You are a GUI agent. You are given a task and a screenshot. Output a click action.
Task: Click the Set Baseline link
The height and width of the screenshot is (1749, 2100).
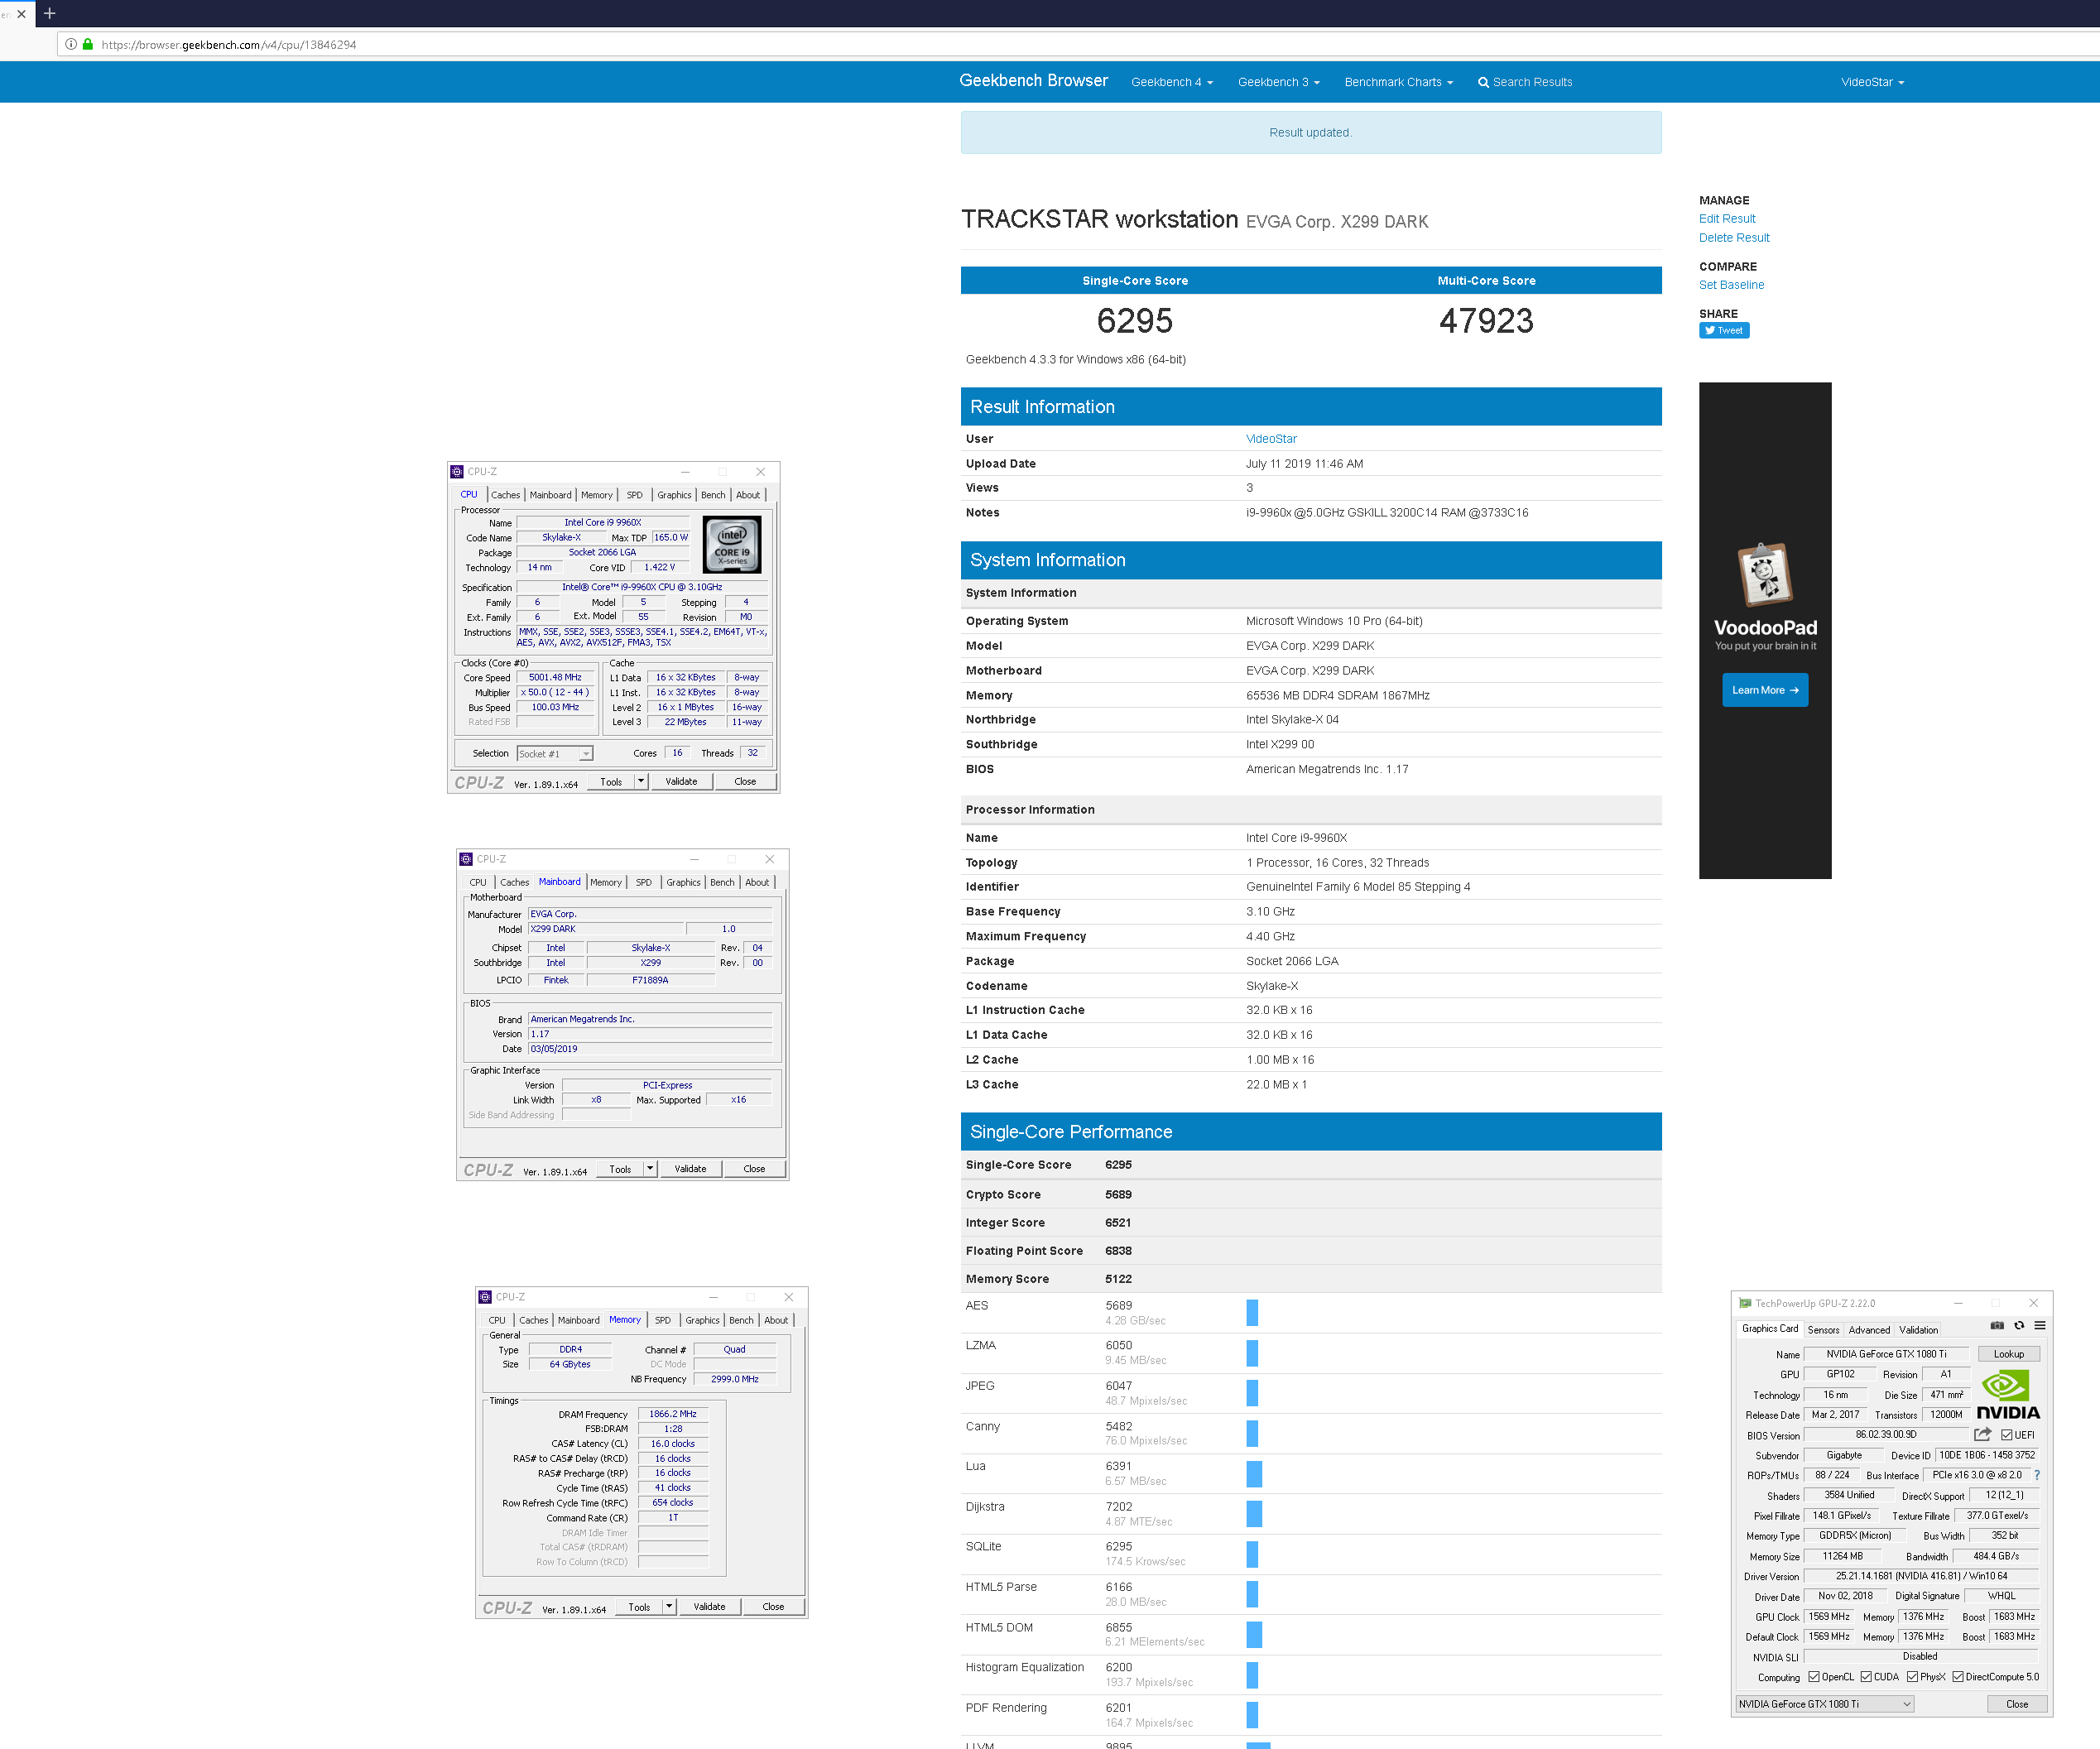pos(1731,285)
